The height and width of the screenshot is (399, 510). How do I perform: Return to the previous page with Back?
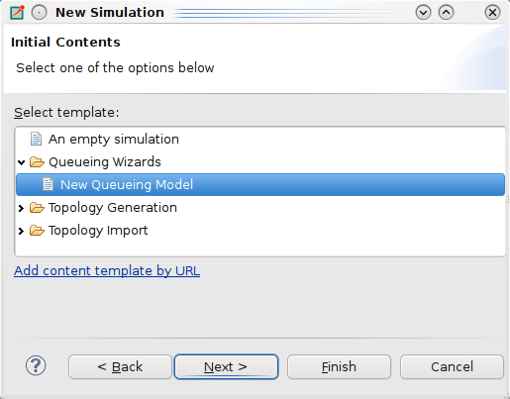pos(120,366)
